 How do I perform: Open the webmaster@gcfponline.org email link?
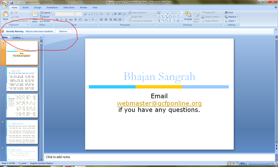(x=159, y=103)
